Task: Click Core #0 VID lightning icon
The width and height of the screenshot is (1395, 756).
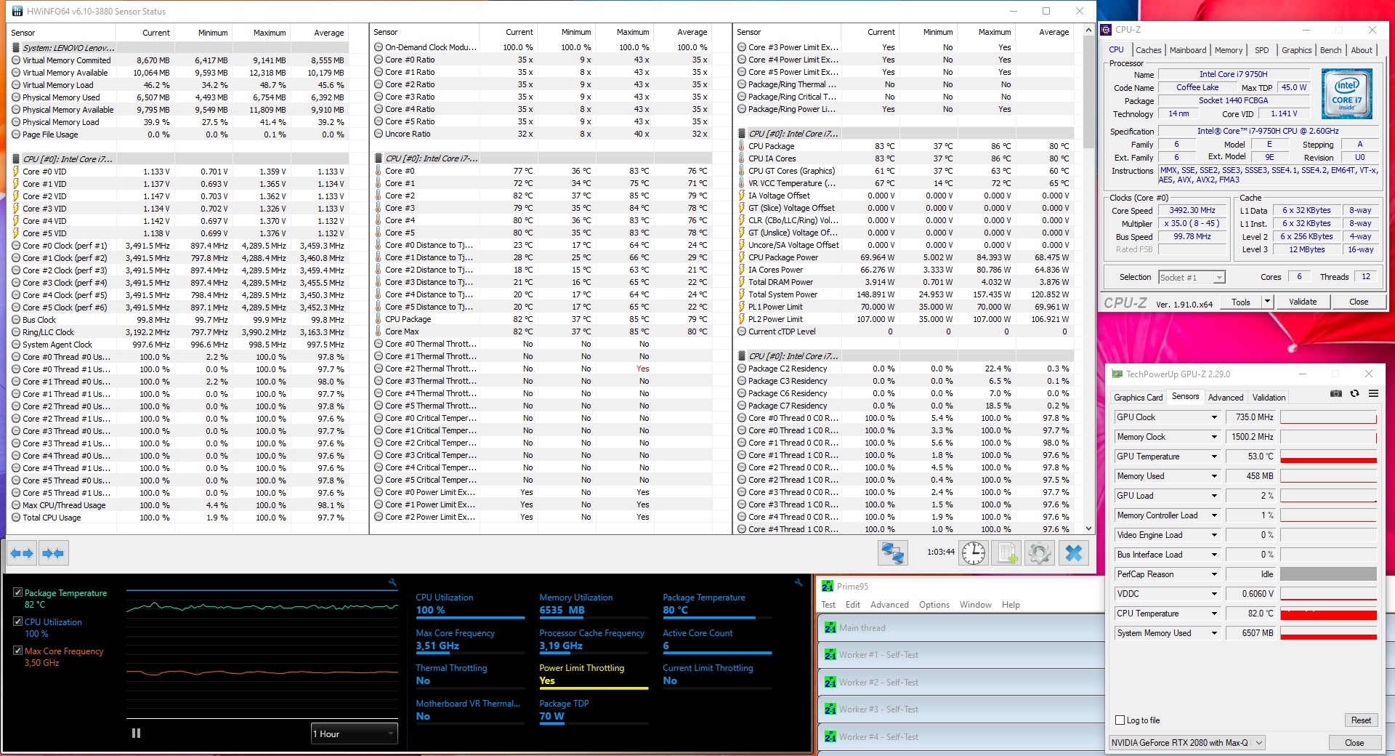Action: tap(16, 172)
